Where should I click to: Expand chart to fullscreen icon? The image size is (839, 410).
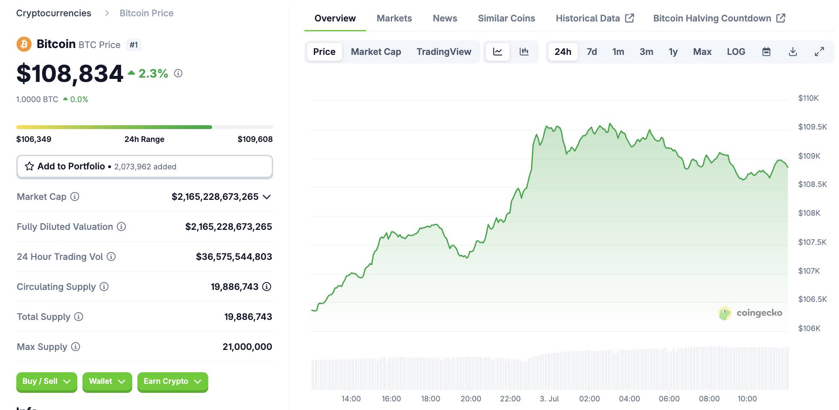[x=819, y=52]
